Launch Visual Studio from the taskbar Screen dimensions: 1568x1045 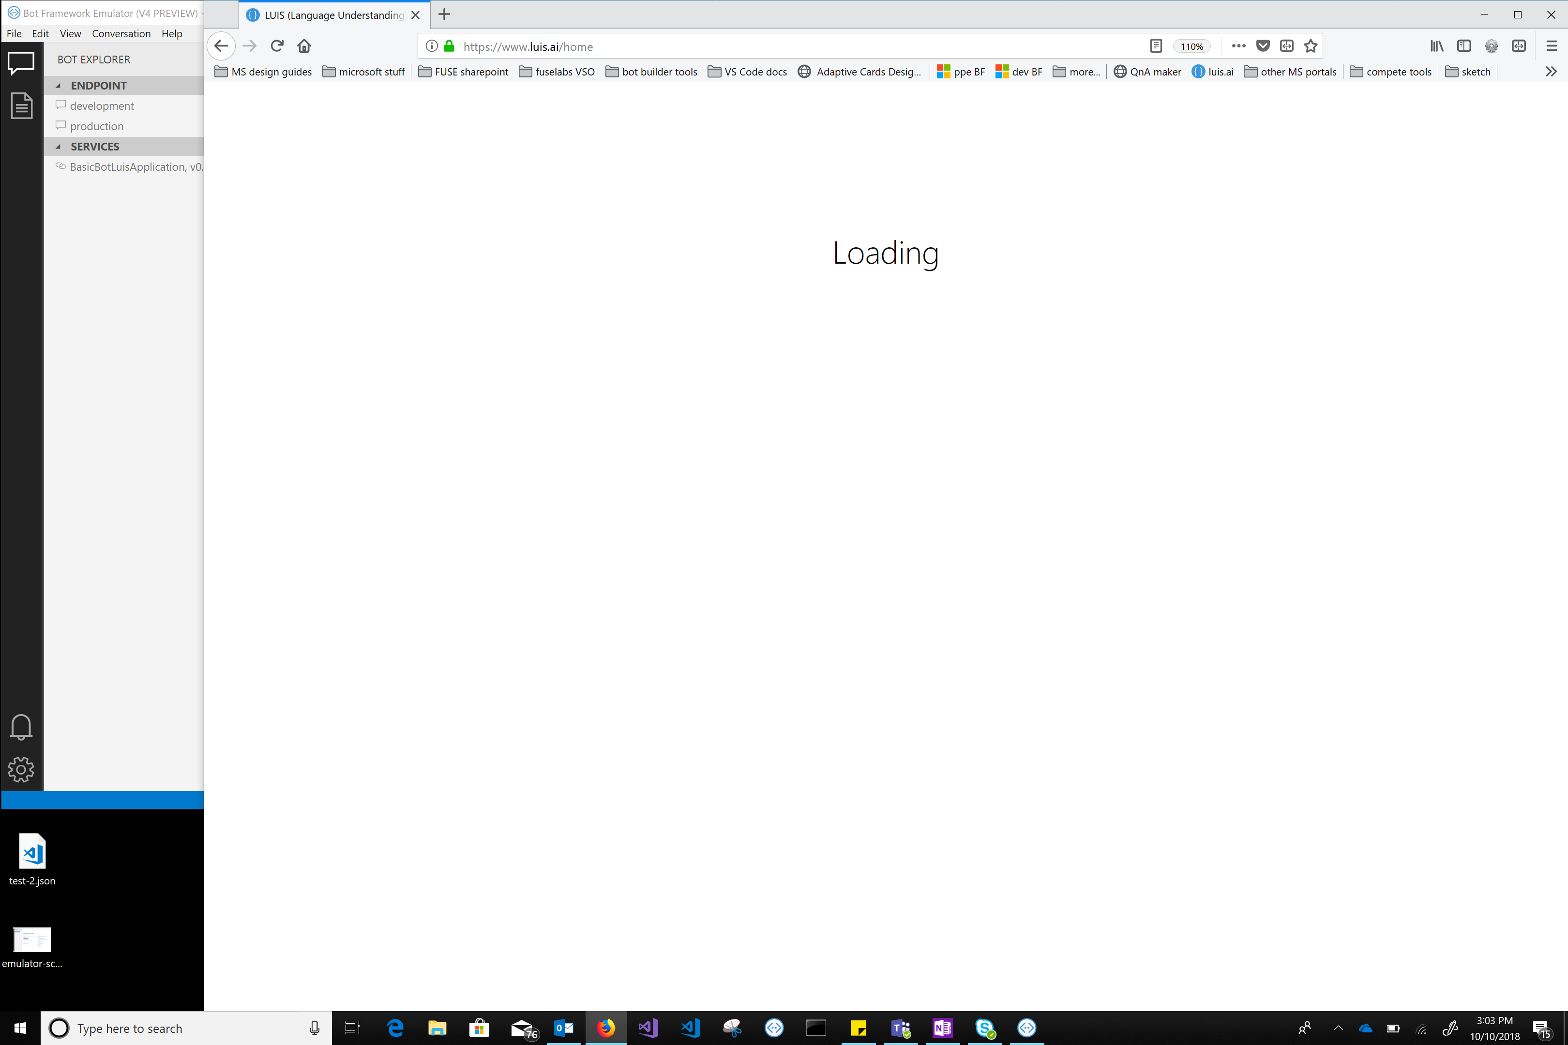tap(648, 1028)
